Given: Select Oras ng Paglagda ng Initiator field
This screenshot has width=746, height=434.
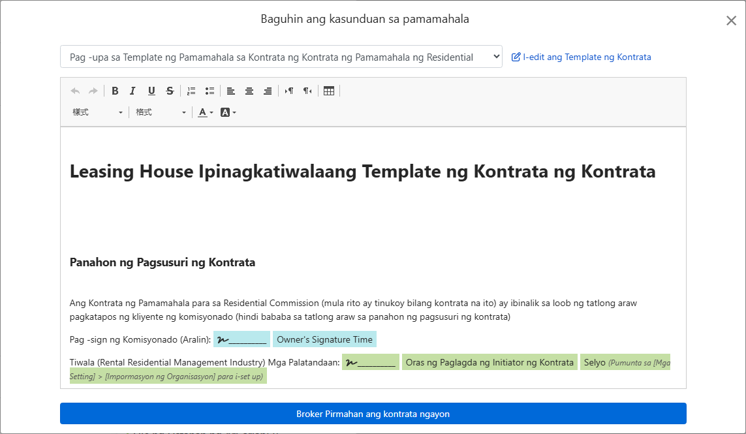Looking at the screenshot, I should [x=490, y=362].
